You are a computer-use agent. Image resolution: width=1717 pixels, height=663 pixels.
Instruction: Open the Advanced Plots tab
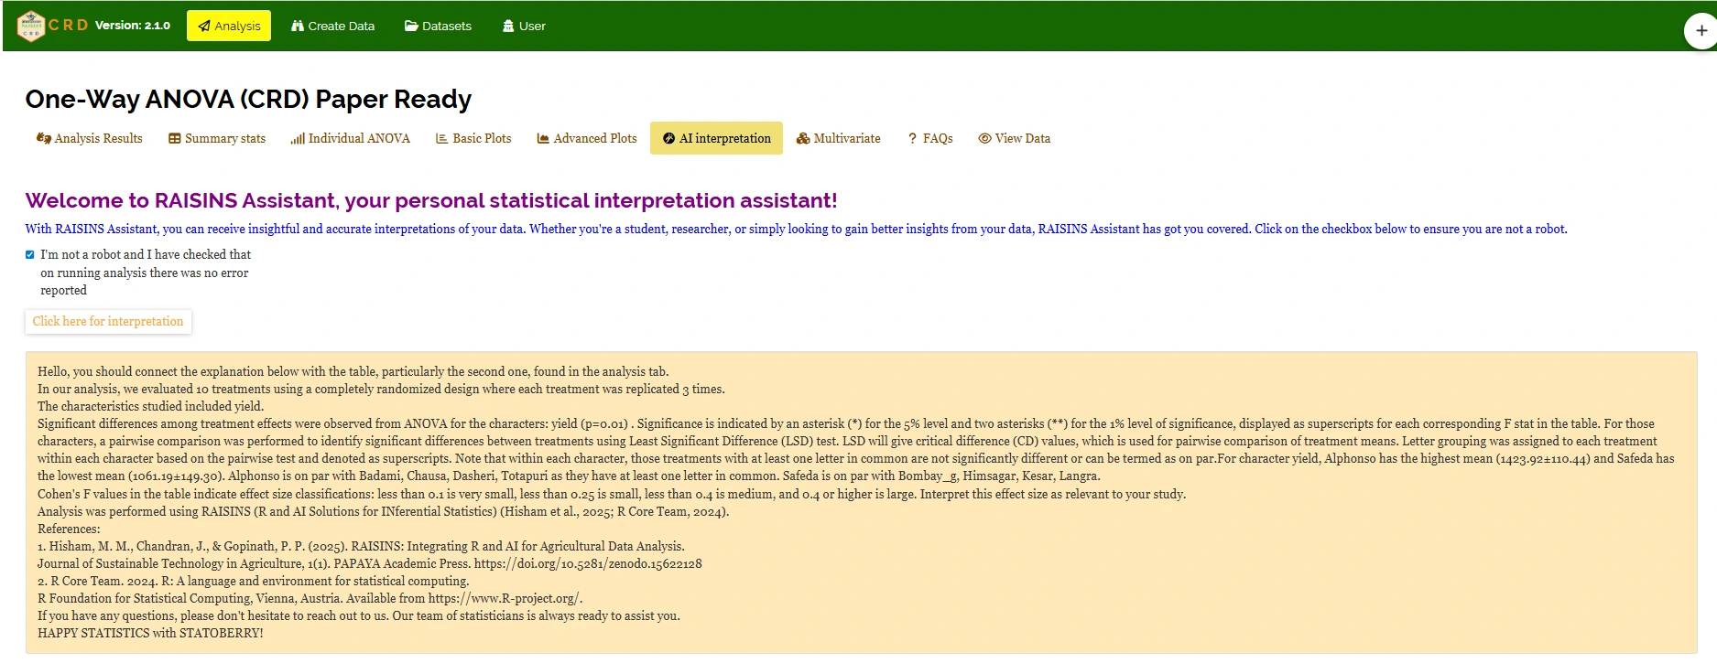click(587, 138)
